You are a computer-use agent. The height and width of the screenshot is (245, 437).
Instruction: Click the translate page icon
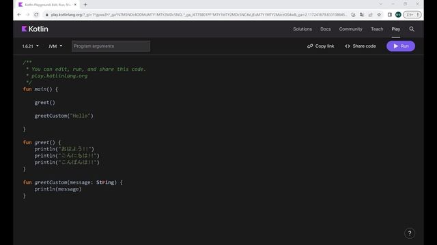(x=362, y=15)
